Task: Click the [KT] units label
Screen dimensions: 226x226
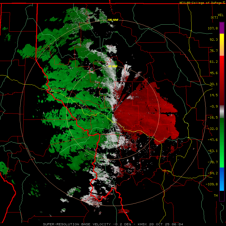Action: (214, 17)
